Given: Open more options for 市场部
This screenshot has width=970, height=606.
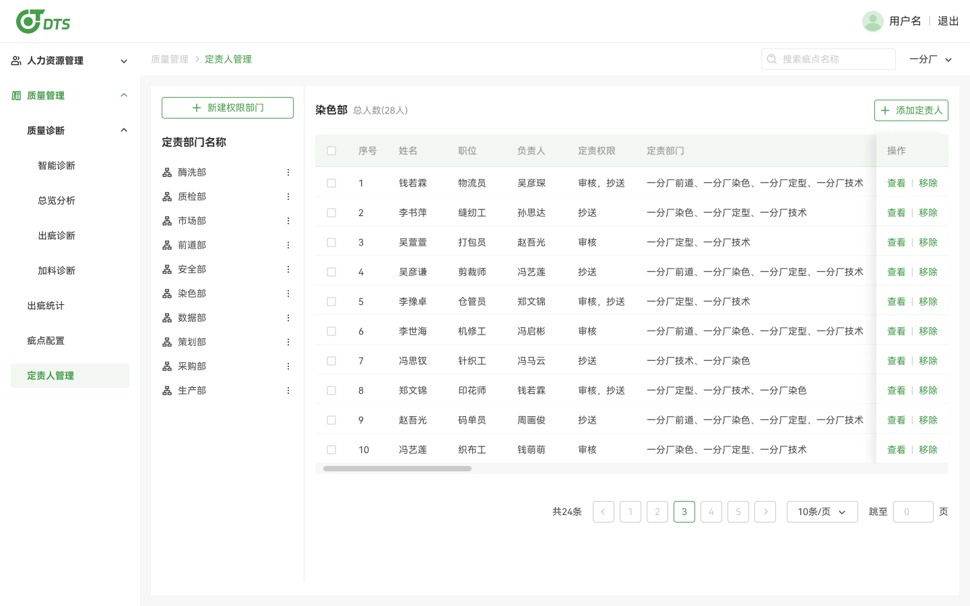Looking at the screenshot, I should click(x=288, y=221).
